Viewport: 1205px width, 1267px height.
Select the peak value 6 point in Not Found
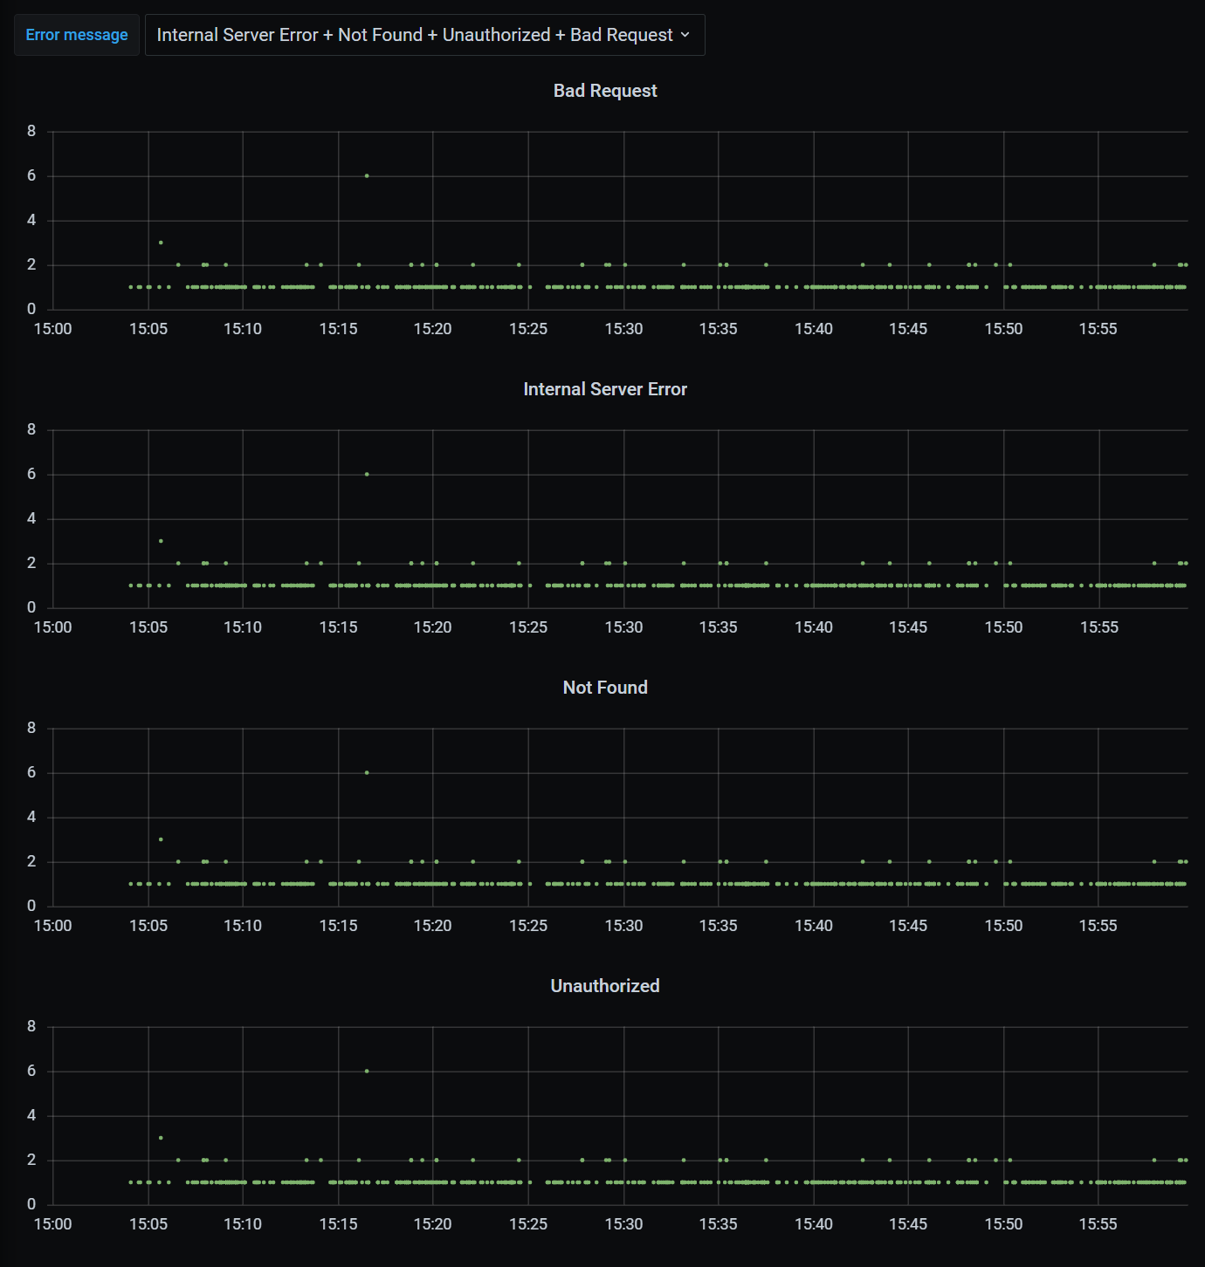point(367,772)
